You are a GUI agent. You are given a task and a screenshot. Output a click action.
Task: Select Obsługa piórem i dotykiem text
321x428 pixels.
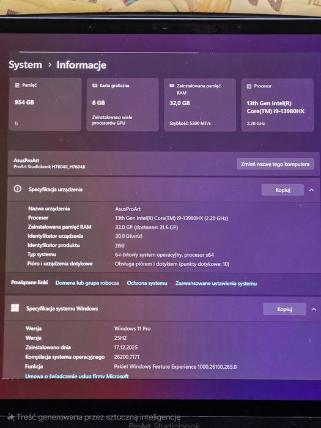(x=172, y=264)
